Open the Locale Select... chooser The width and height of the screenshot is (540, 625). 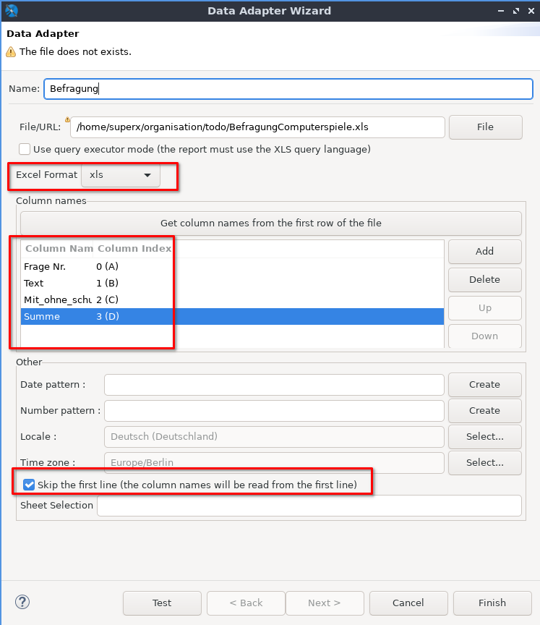tap(484, 436)
